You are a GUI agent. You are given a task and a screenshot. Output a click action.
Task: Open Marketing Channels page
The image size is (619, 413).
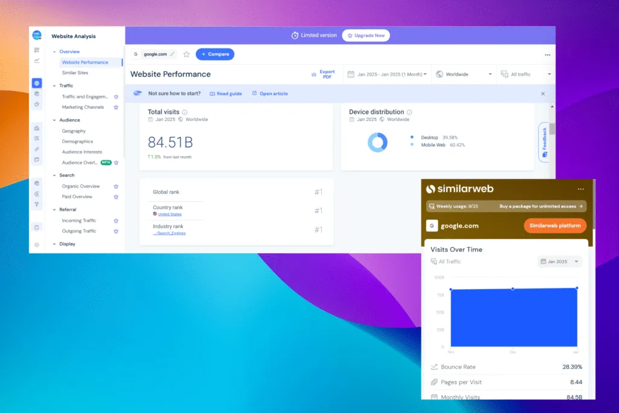pyautogui.click(x=83, y=107)
